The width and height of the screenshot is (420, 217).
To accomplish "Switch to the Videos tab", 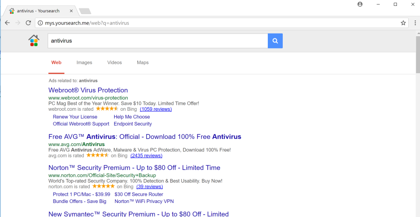I will pos(114,62).
